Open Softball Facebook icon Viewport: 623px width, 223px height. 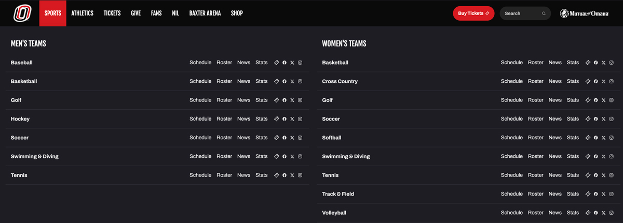coord(595,138)
